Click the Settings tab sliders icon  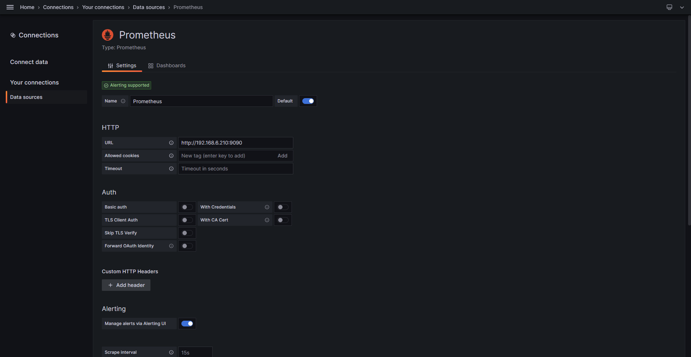110,66
